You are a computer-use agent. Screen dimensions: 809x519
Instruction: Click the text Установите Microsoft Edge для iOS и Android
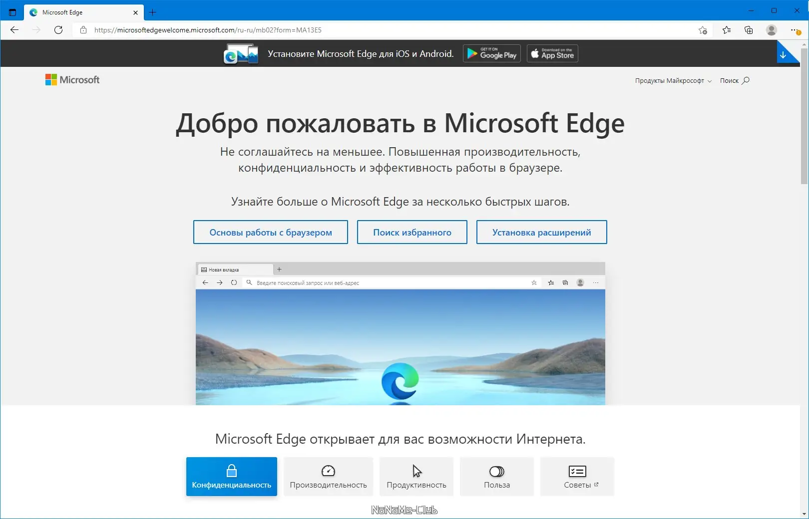coord(361,54)
